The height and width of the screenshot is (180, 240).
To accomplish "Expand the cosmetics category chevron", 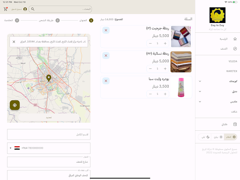I will tap(200, 81).
